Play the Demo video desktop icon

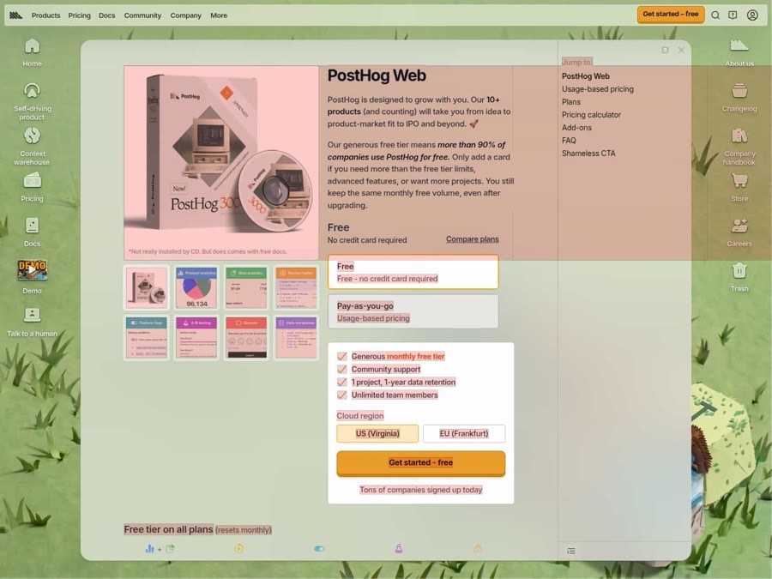[32, 277]
